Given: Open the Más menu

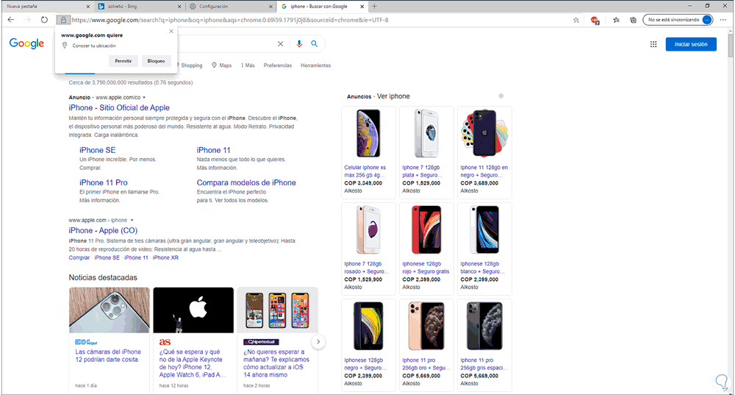Looking at the screenshot, I should tap(248, 65).
